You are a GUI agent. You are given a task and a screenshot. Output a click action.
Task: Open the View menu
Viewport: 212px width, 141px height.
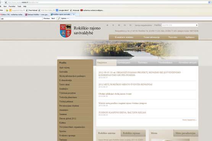[x=5, y=6]
